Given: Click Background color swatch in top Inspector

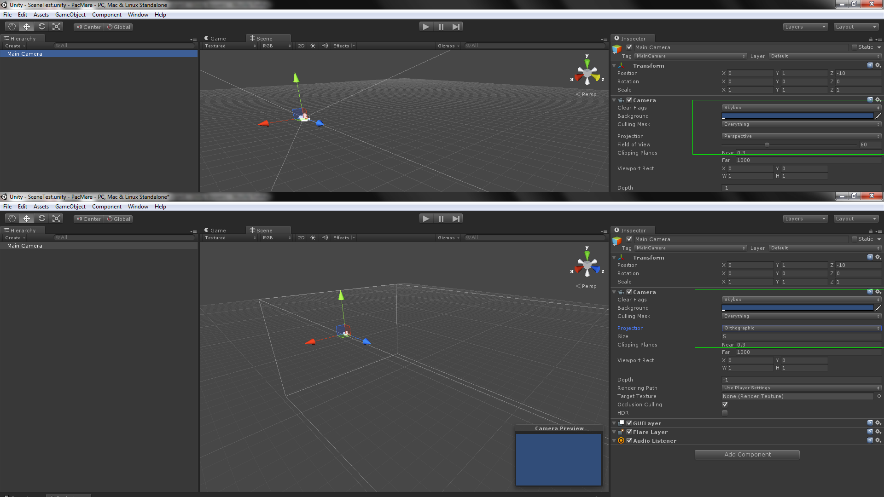Looking at the screenshot, I should [x=797, y=116].
